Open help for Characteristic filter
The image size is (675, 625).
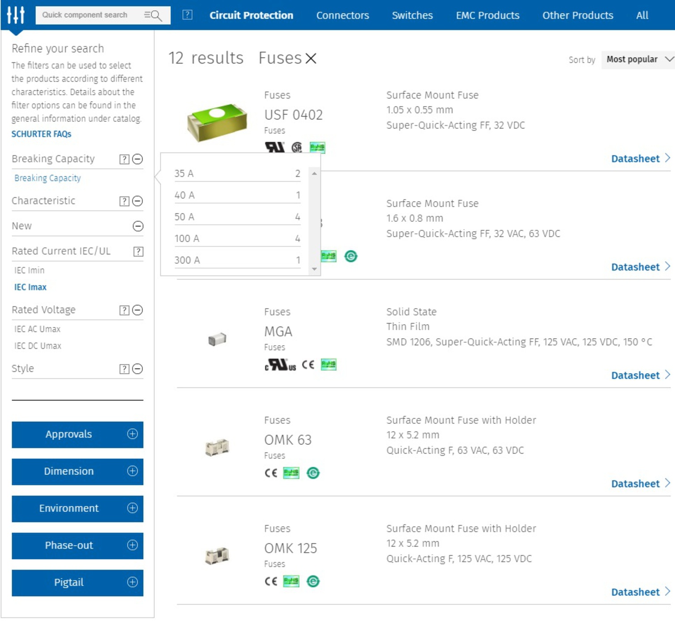(x=124, y=201)
